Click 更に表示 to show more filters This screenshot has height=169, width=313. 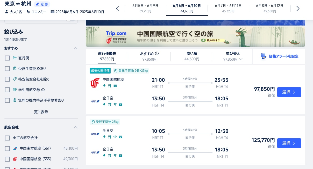tap(41, 112)
